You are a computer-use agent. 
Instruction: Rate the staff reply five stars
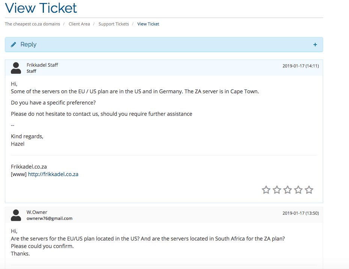click(x=309, y=190)
